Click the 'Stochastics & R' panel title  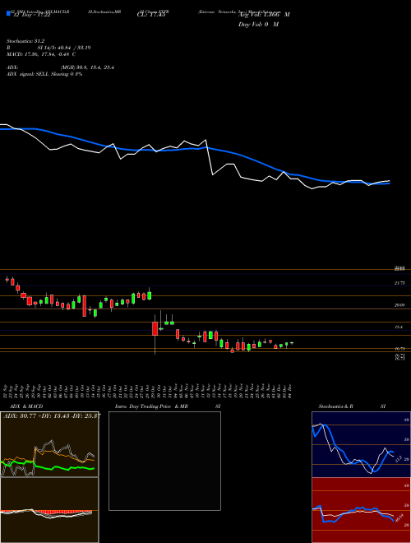(x=335, y=406)
